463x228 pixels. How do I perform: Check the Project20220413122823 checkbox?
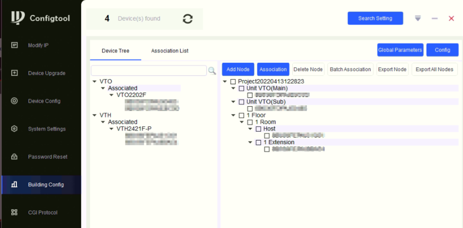[233, 82]
